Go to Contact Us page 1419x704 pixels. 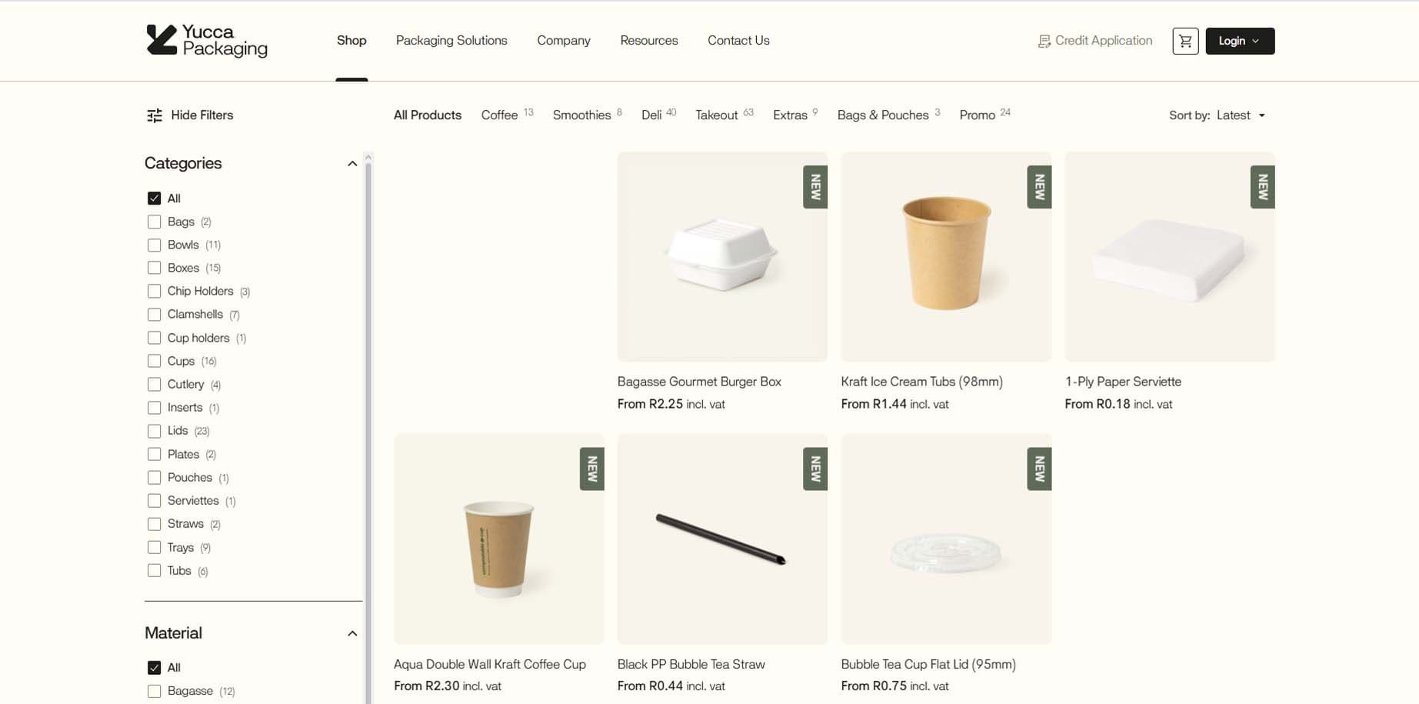point(738,41)
